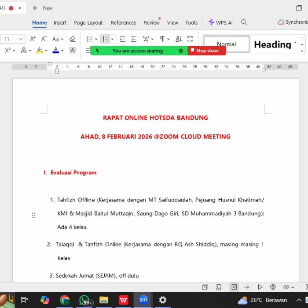Click the Evaluasi Program heading text
The height and width of the screenshot is (308, 308).
pos(73,172)
